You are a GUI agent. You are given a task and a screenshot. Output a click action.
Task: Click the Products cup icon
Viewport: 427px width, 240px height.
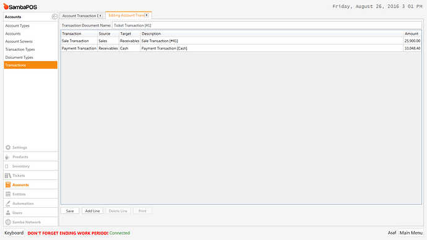pyautogui.click(x=7, y=157)
